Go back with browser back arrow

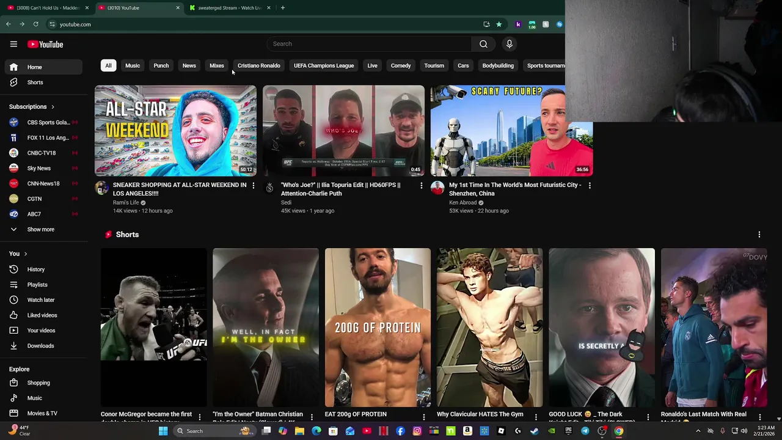(8, 24)
